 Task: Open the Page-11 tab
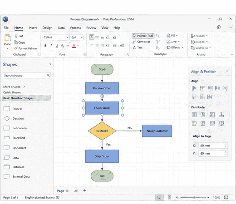[x=63, y=191]
